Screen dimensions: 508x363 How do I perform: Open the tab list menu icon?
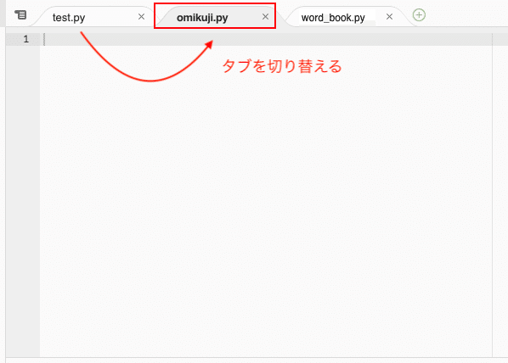click(20, 15)
